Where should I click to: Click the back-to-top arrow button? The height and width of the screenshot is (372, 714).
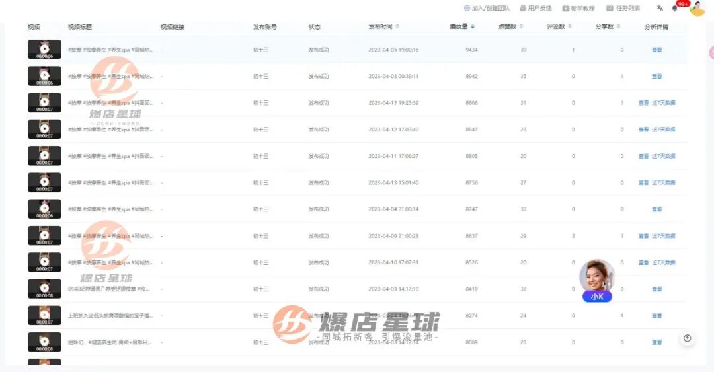point(687,338)
